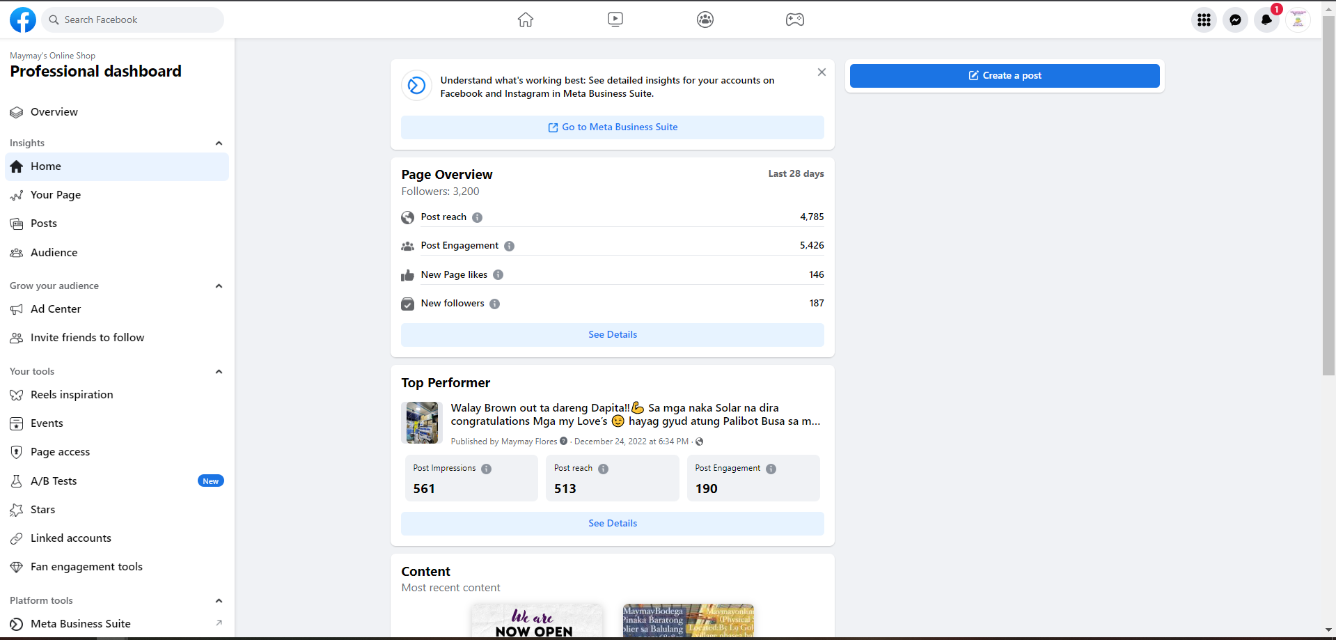Open Audience insights

coord(117,253)
